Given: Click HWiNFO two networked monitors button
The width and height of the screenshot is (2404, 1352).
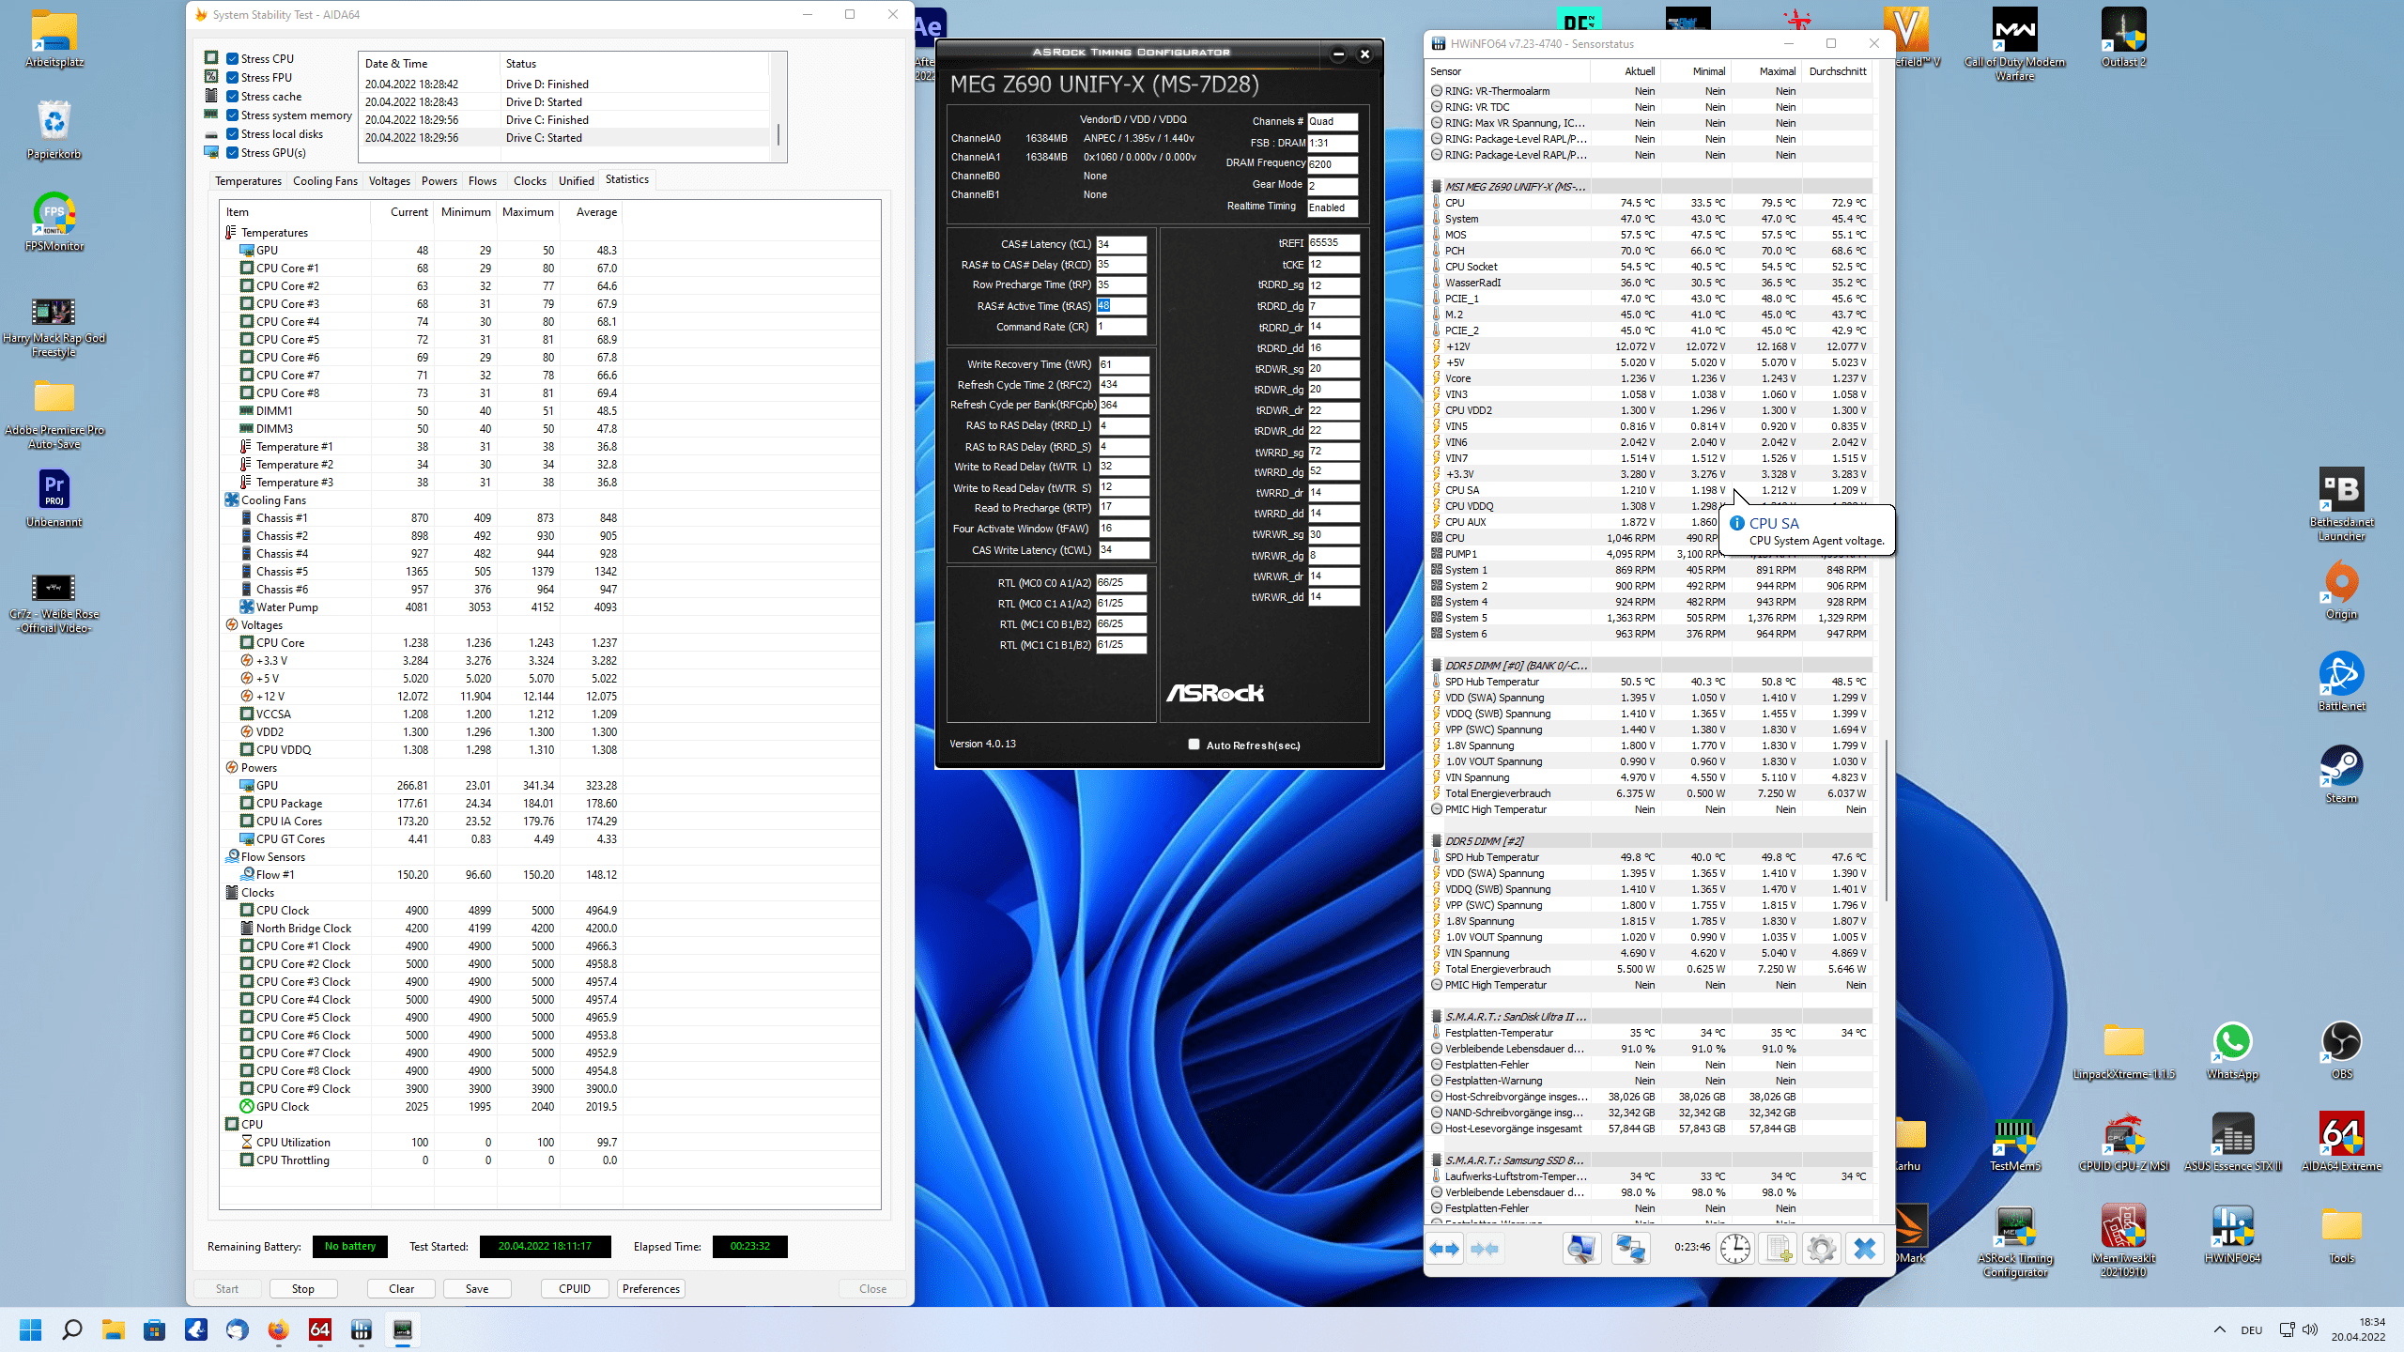Looking at the screenshot, I should click(x=1630, y=1249).
